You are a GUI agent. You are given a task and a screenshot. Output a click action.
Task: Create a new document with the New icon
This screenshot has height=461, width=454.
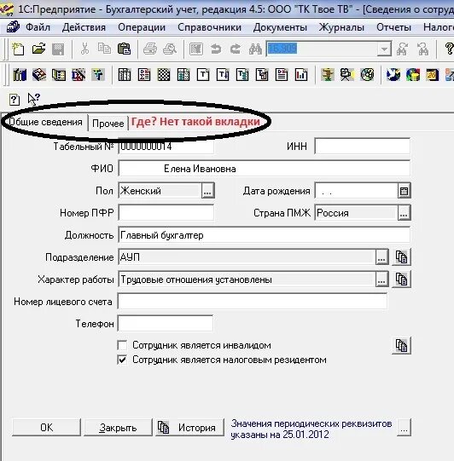point(18,49)
